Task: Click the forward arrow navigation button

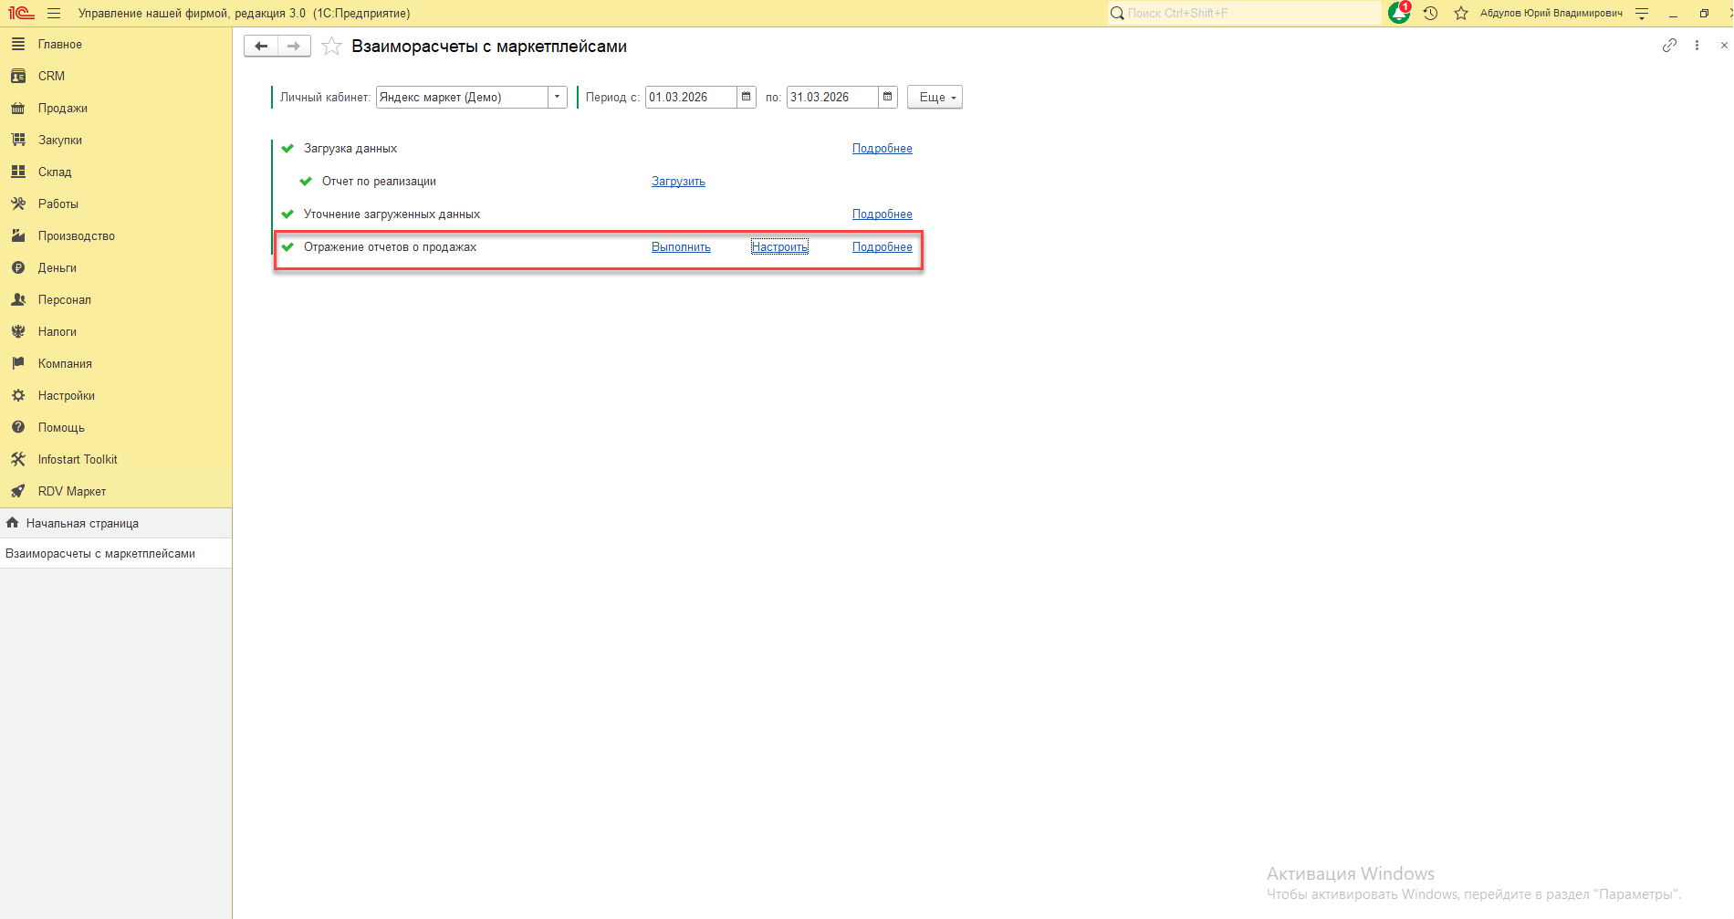Action: tap(294, 47)
